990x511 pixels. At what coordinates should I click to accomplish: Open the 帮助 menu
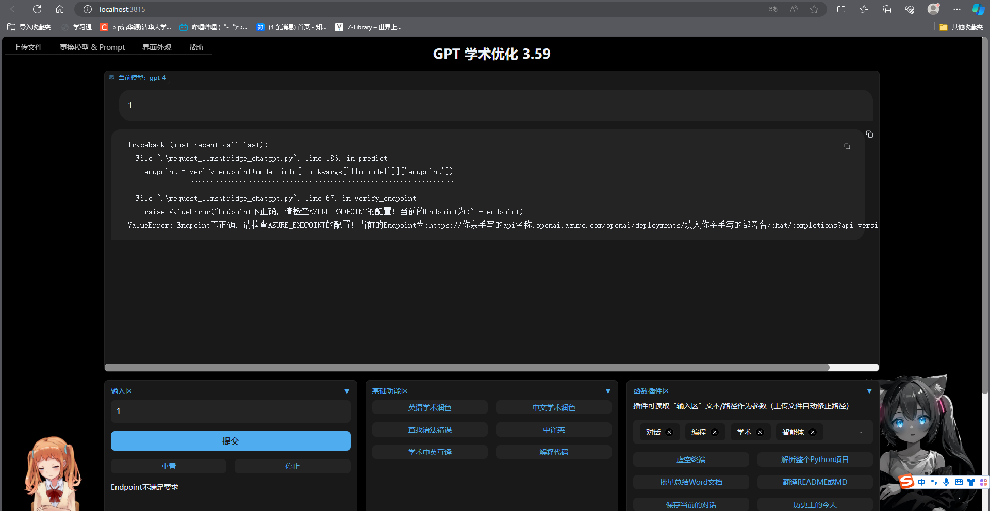click(x=196, y=47)
